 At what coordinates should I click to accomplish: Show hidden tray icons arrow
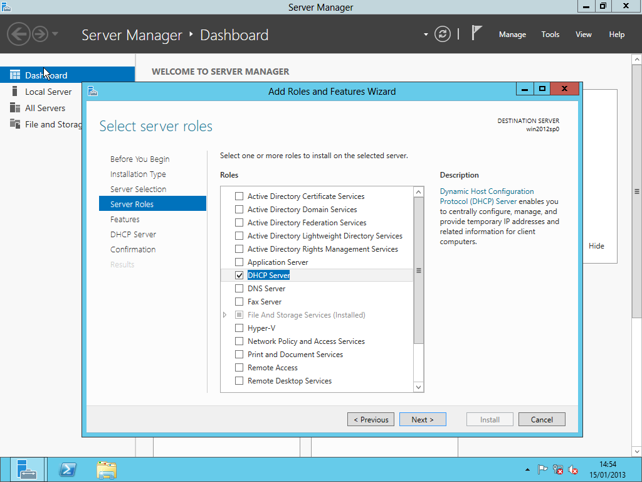pos(527,470)
